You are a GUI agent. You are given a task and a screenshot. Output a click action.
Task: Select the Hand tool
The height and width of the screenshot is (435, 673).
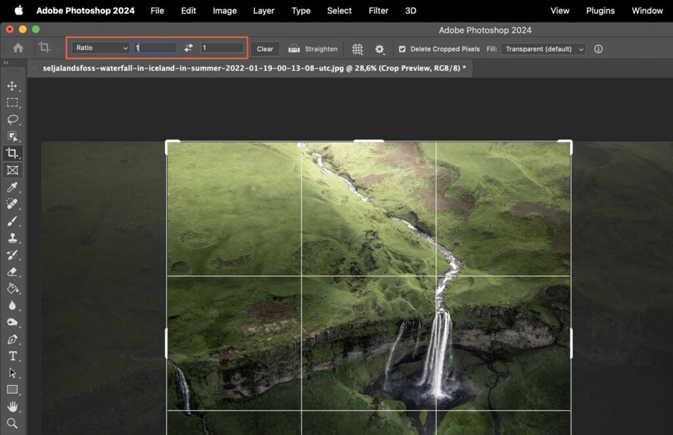pos(12,407)
